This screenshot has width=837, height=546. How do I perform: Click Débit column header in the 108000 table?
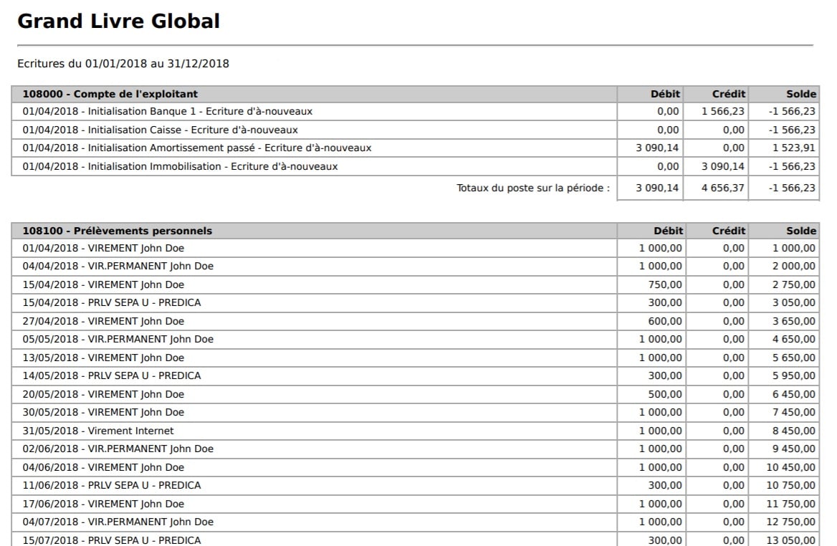tap(664, 94)
